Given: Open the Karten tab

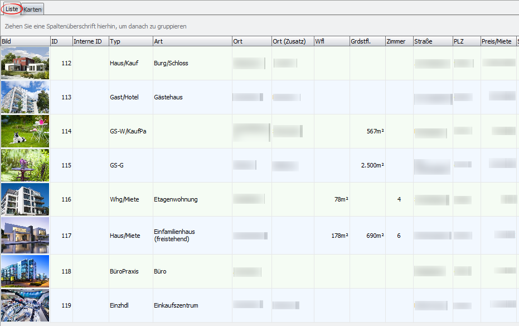Looking at the screenshot, I should [x=32, y=9].
